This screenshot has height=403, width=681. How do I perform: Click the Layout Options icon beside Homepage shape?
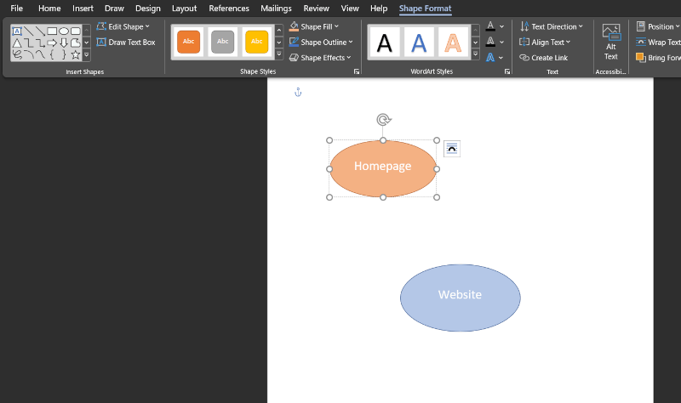(452, 150)
